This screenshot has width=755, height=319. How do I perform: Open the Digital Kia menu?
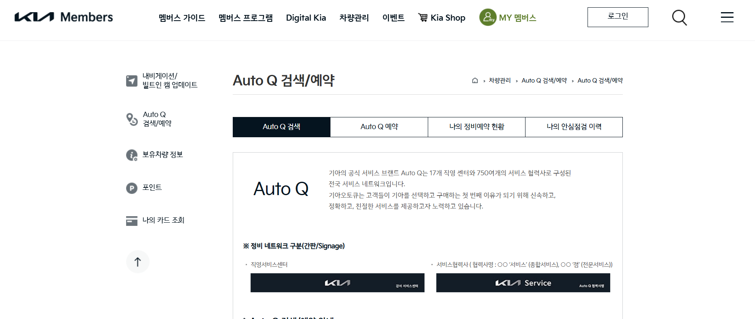[x=306, y=17]
